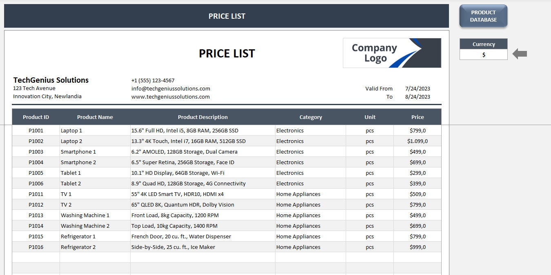Select the Laptop 1 product name cell
This screenshot has height=275, width=551.
95,130
